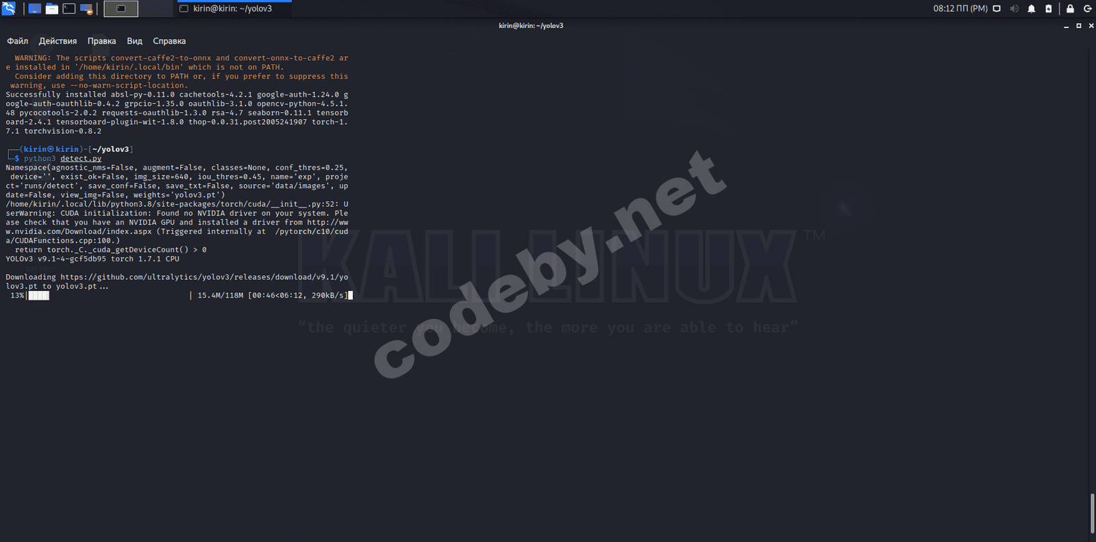Open the Правка menu
The image size is (1096, 542).
point(101,41)
